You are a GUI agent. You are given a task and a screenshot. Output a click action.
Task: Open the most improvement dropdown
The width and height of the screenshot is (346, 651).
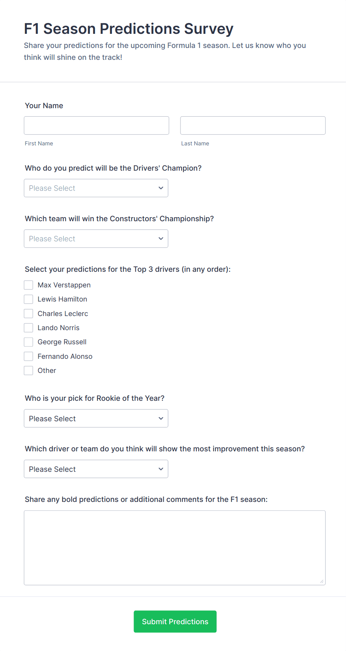pos(96,469)
